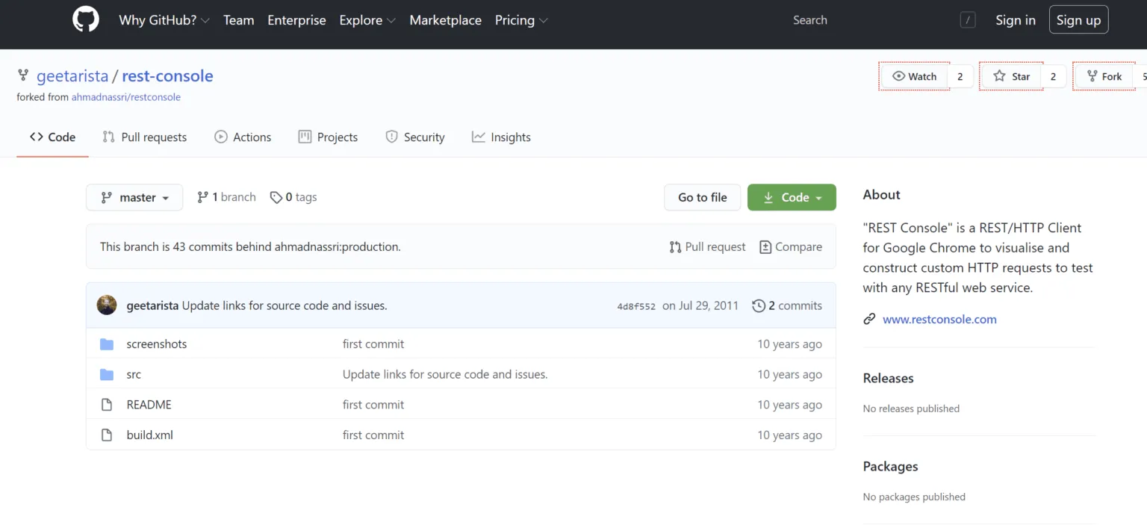Open the 1 branch link
Image resolution: width=1147 pixels, height=525 pixels.
(226, 197)
